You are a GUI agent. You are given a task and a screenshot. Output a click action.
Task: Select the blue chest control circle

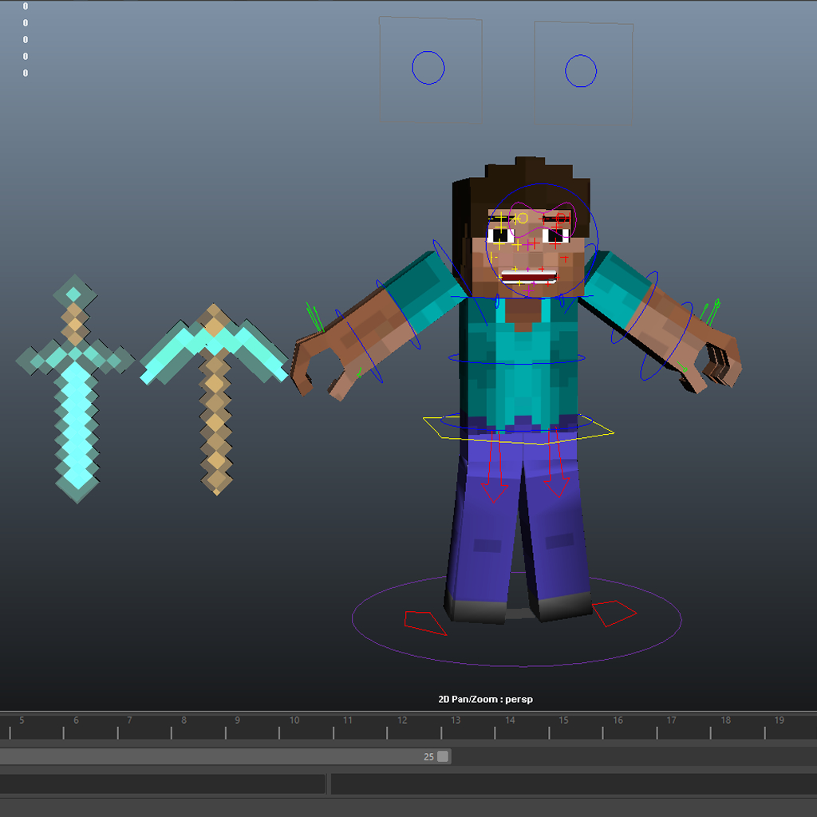(x=515, y=363)
